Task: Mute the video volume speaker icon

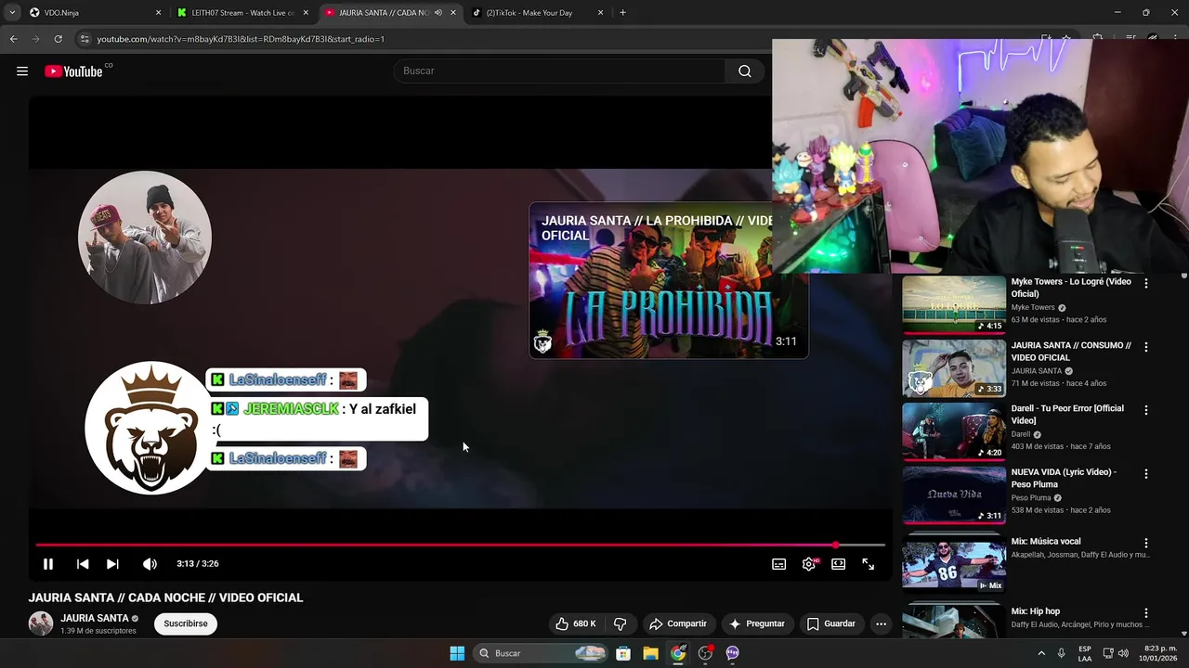Action: click(150, 564)
